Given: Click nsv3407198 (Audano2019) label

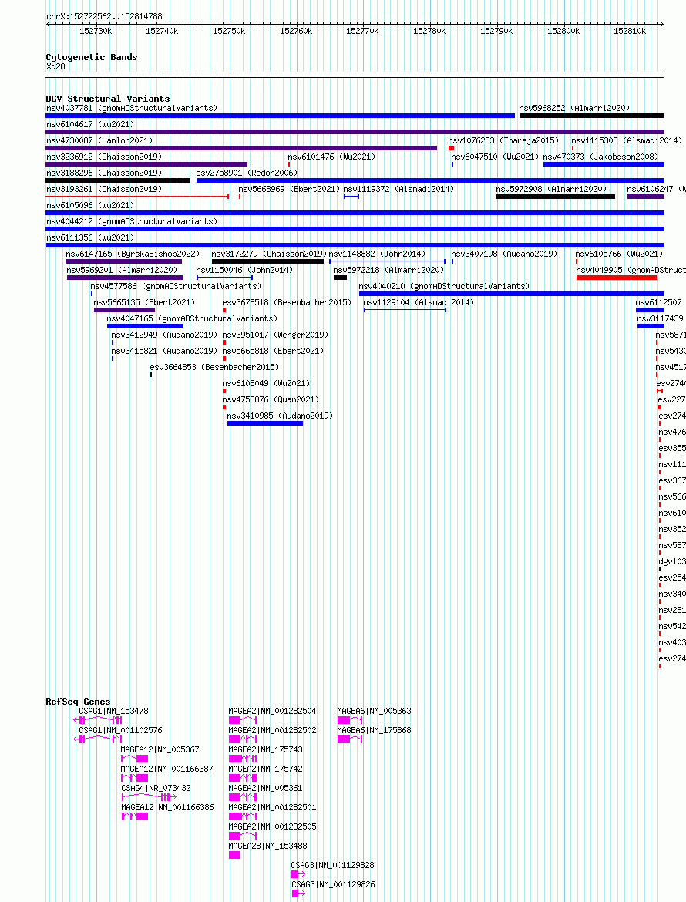Looking at the screenshot, I should pos(504,254).
